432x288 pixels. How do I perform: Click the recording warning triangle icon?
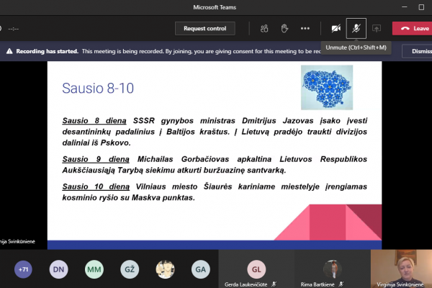pyautogui.click(x=9, y=51)
